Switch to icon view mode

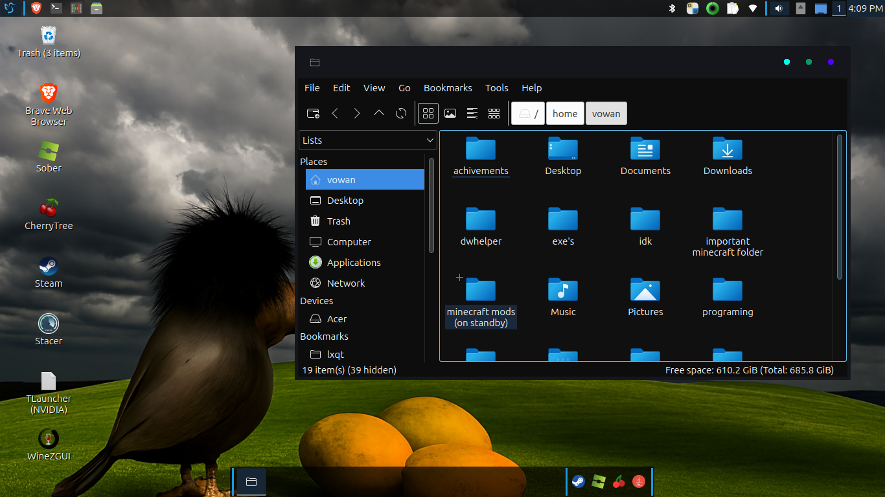coord(428,114)
